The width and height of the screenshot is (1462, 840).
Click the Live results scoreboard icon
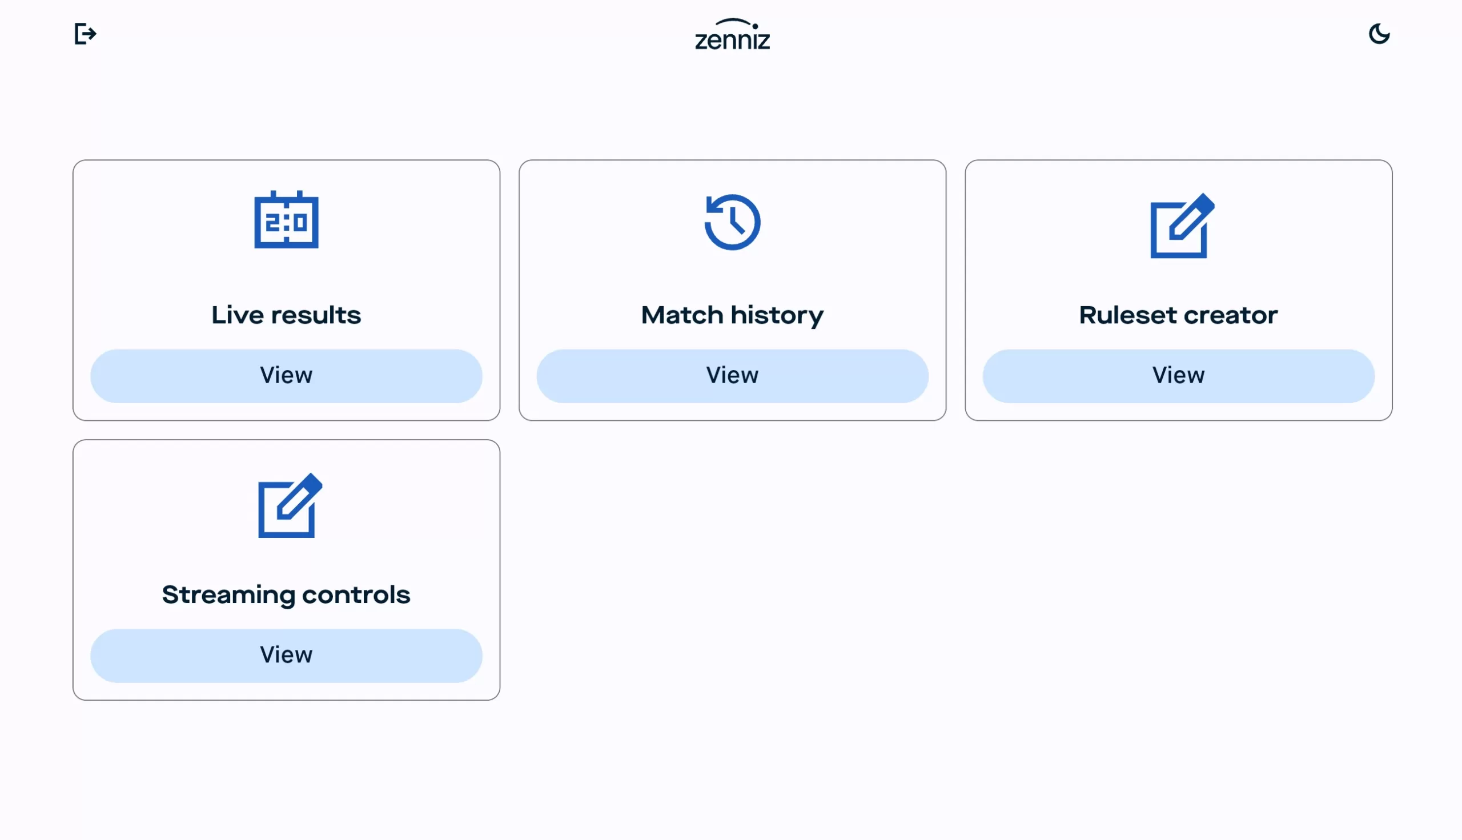[286, 220]
